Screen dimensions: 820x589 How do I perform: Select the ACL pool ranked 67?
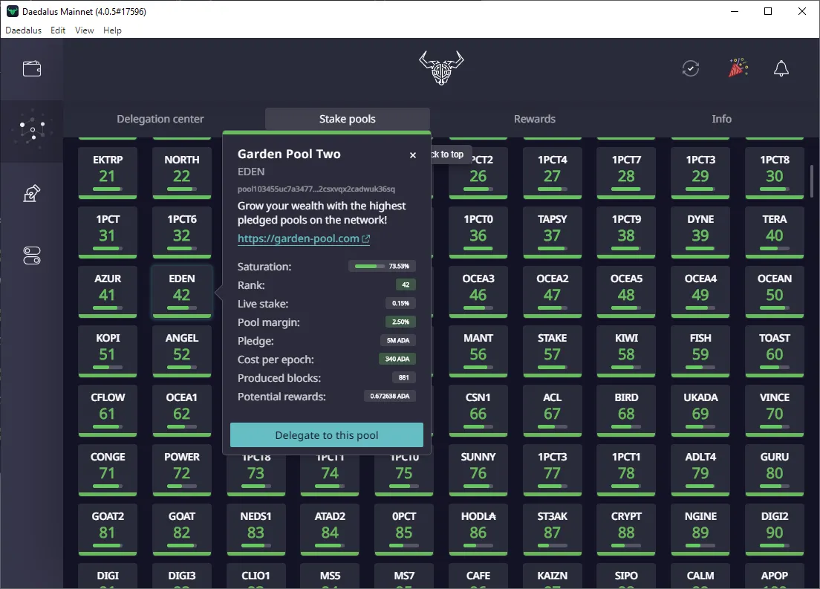coord(553,411)
